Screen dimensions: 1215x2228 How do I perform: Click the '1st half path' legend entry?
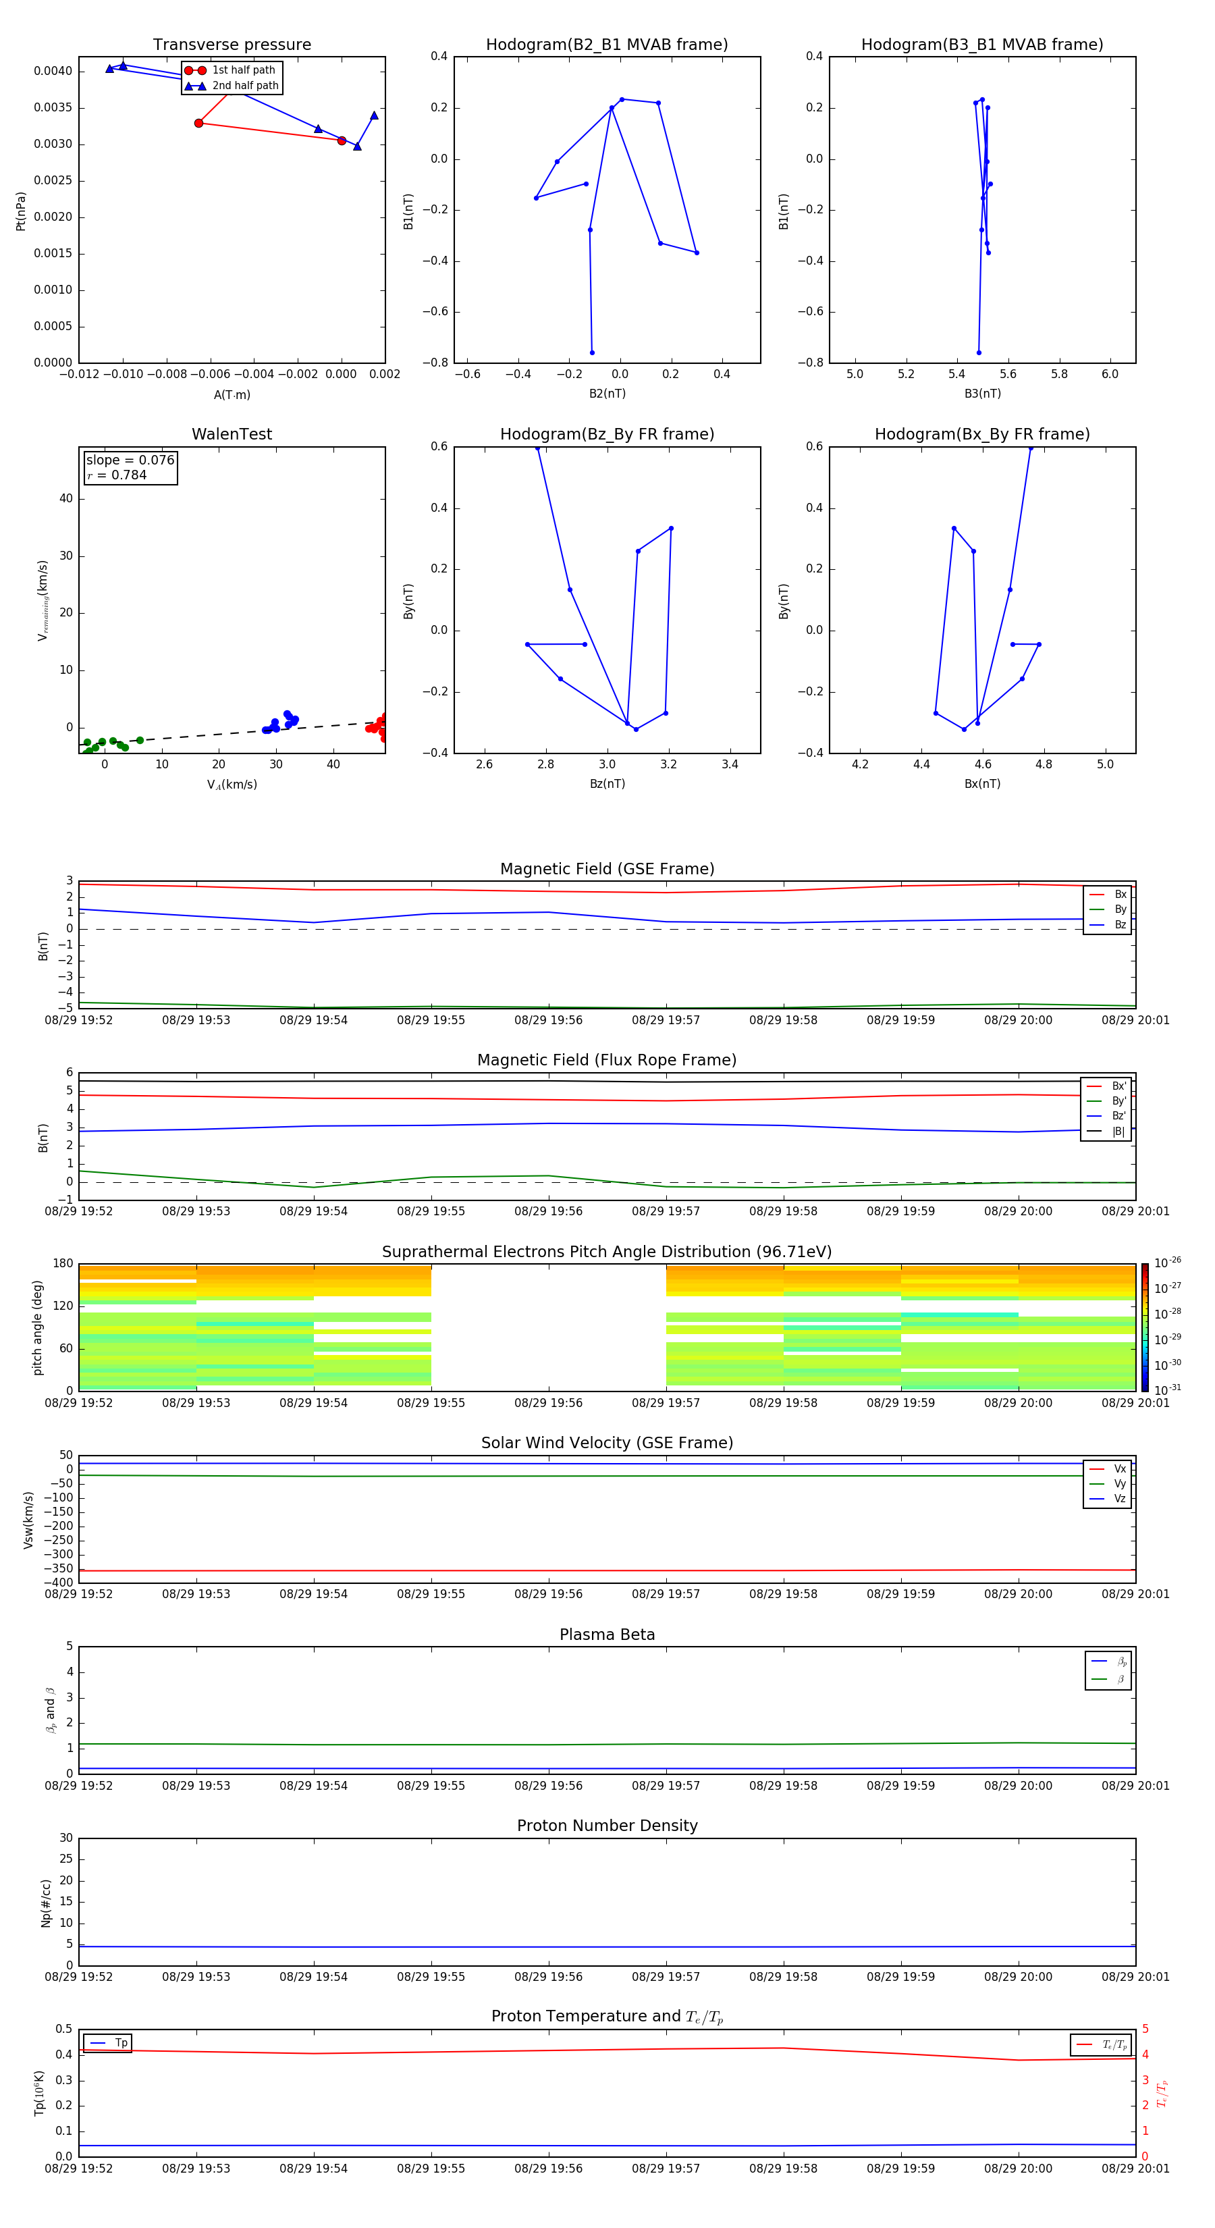point(231,70)
